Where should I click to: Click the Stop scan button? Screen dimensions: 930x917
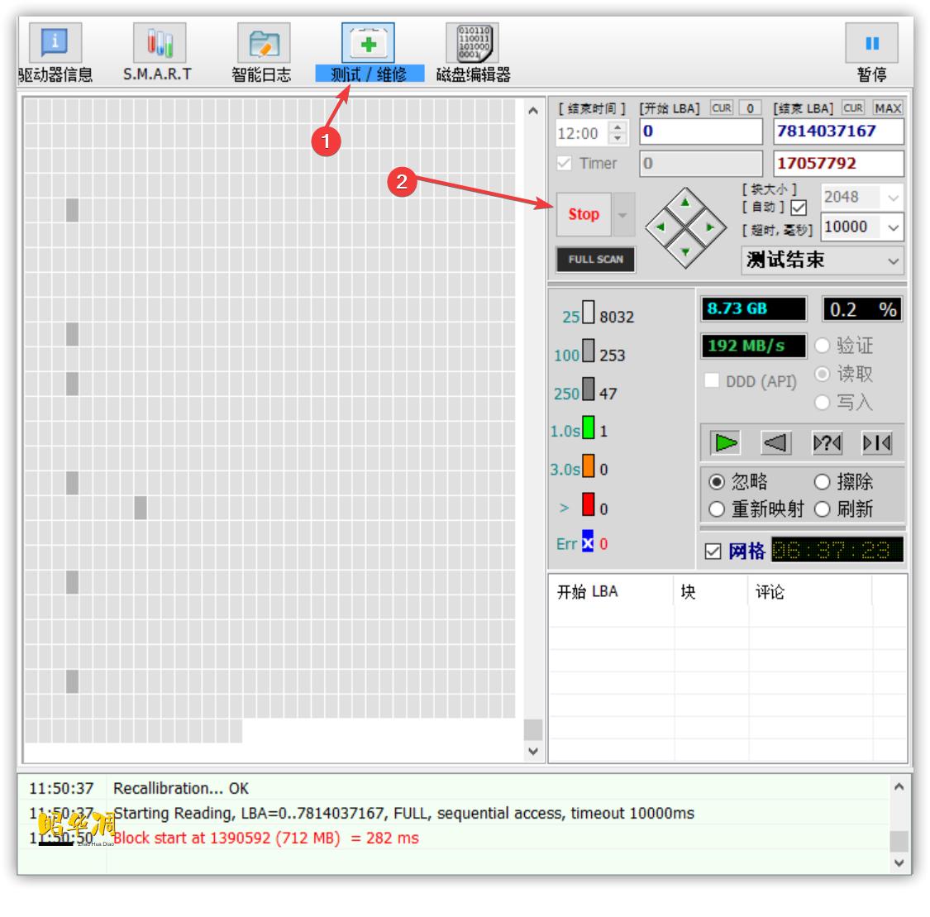584,215
